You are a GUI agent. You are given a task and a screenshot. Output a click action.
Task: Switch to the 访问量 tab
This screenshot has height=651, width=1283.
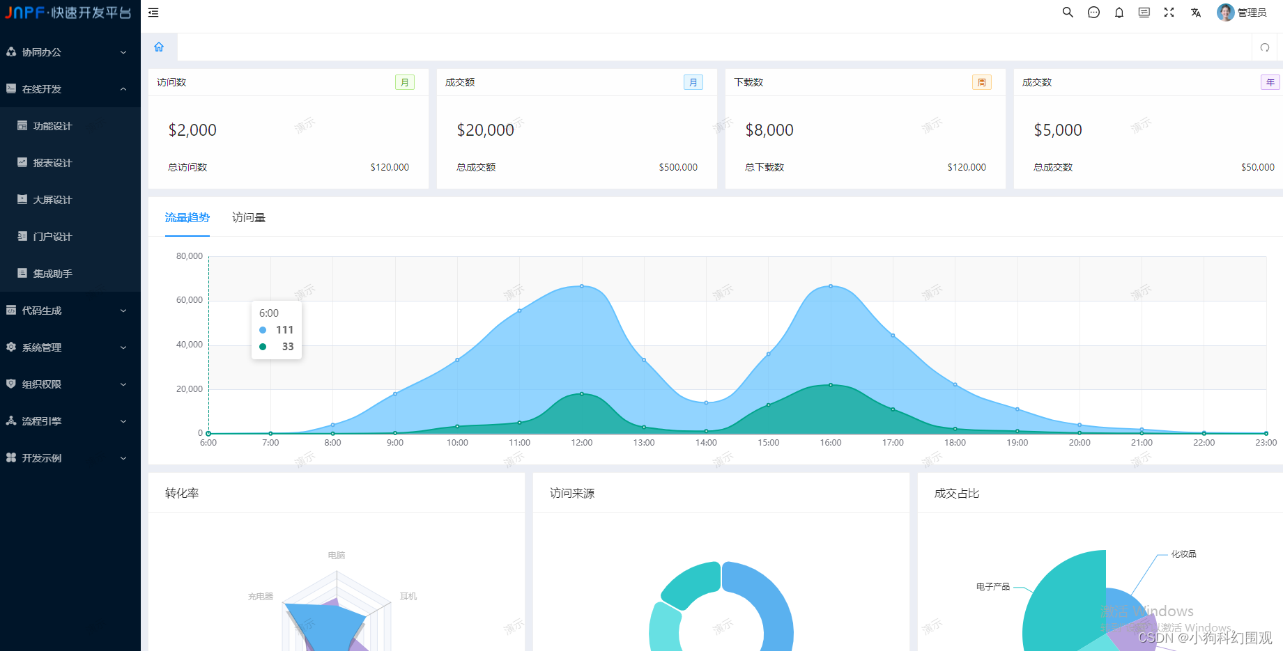(249, 218)
